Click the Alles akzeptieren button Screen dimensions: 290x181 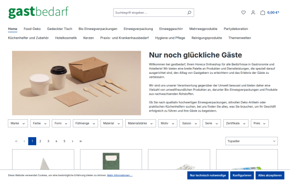[270, 175]
